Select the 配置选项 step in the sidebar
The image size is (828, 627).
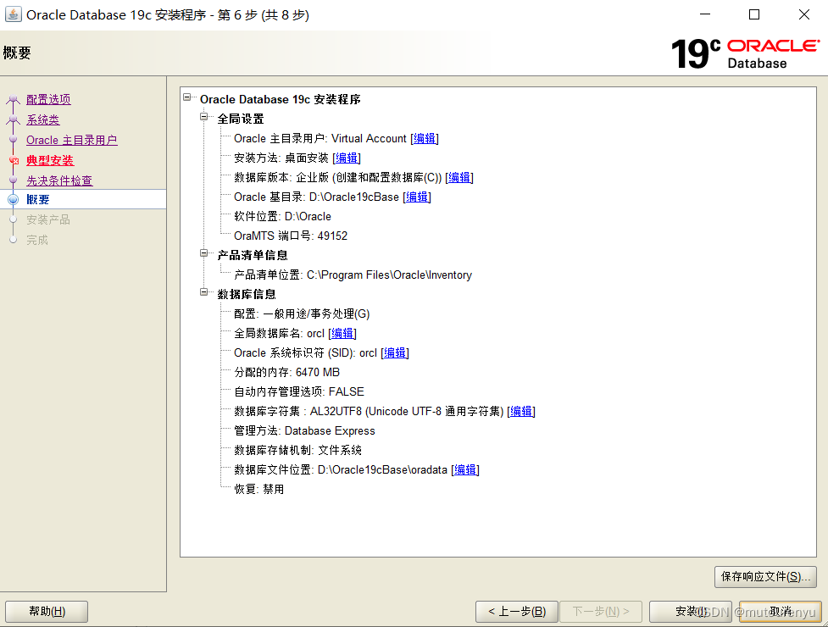48,99
